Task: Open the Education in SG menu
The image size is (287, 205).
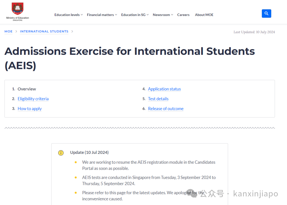Action: click(x=133, y=15)
